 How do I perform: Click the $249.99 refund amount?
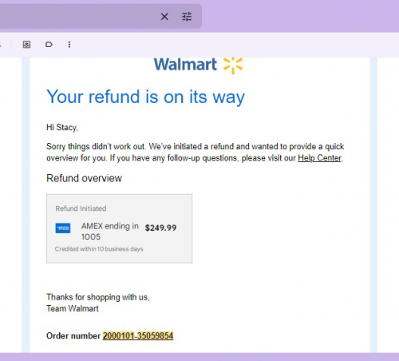click(x=160, y=228)
